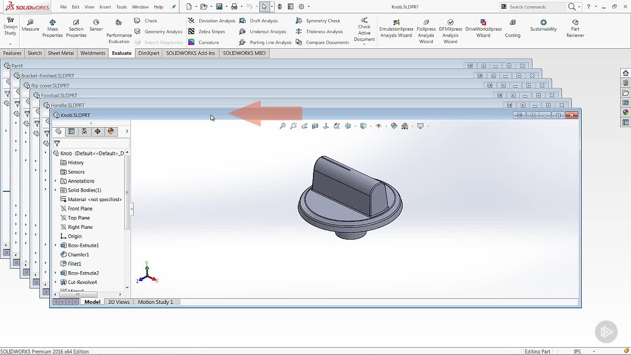The height and width of the screenshot is (355, 631).
Task: Open Mass Properties
Action: coord(52,29)
